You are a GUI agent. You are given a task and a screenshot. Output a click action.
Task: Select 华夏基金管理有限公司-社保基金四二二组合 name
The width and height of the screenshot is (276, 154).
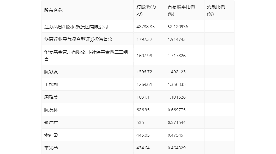point(86,56)
